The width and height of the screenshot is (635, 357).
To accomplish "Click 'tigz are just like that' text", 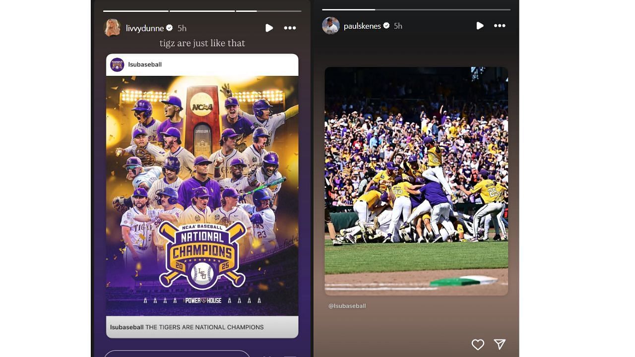I will (x=202, y=43).
